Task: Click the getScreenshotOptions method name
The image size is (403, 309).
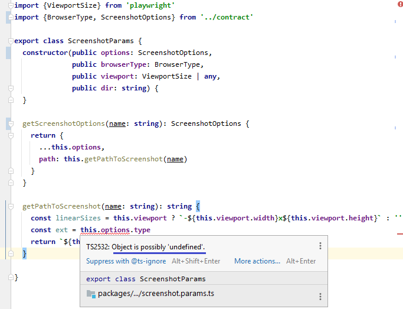Action: pyautogui.click(x=64, y=123)
